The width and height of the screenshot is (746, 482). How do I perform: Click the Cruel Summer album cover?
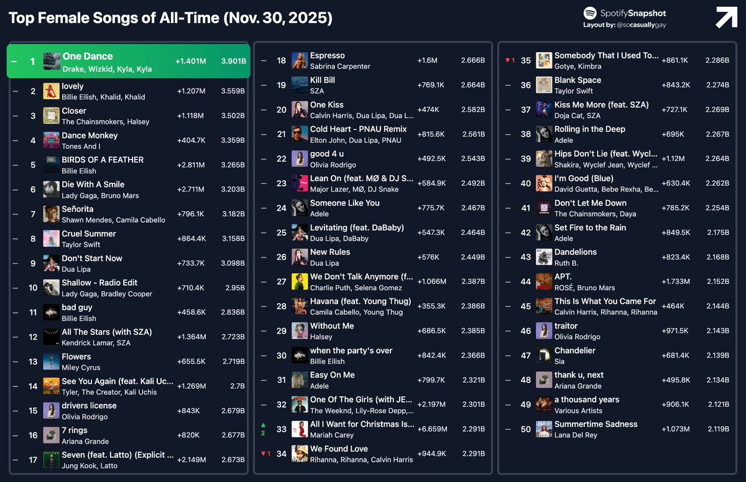point(52,239)
